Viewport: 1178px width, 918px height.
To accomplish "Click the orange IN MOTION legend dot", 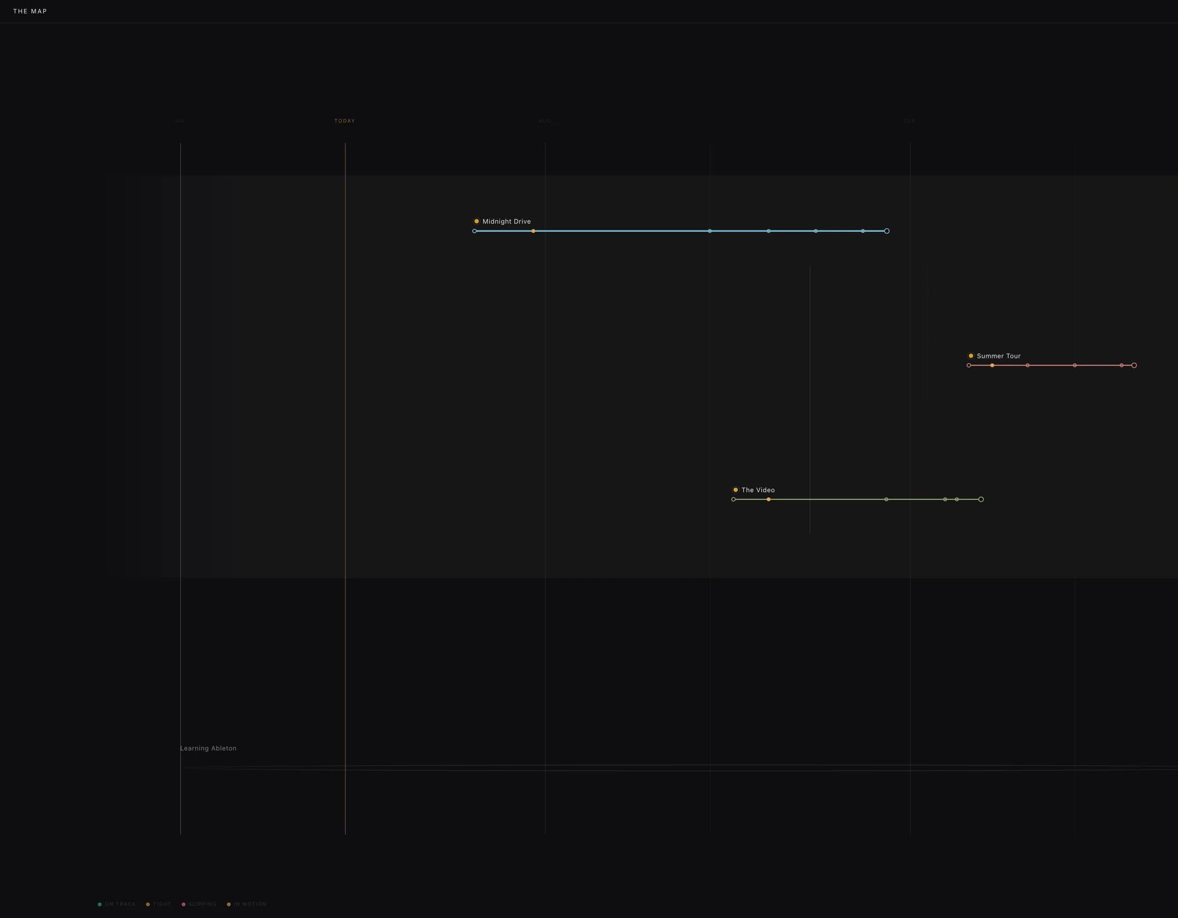I will tap(229, 904).
